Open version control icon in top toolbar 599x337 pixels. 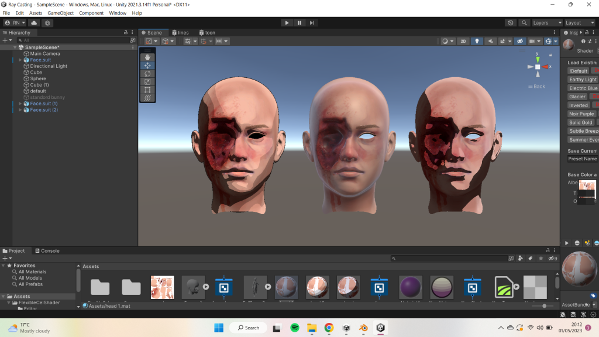[47, 23]
